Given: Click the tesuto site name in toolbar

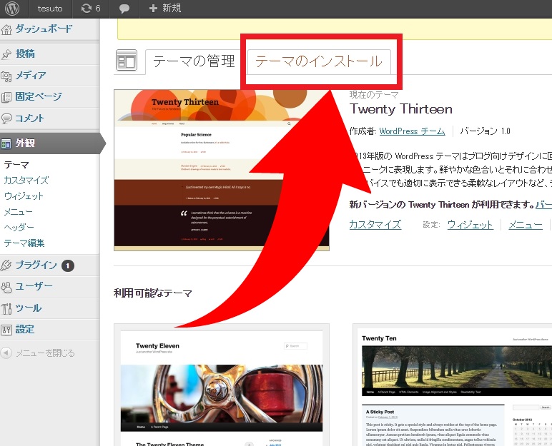Looking at the screenshot, I should pyautogui.click(x=51, y=9).
